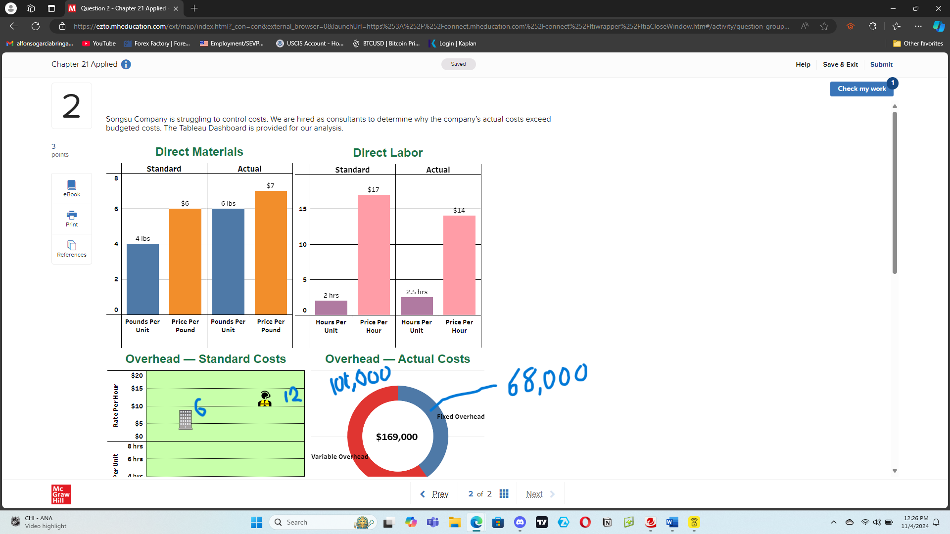
Task: Click the info icon beside Chapter 21 Applied
Action: (x=126, y=64)
